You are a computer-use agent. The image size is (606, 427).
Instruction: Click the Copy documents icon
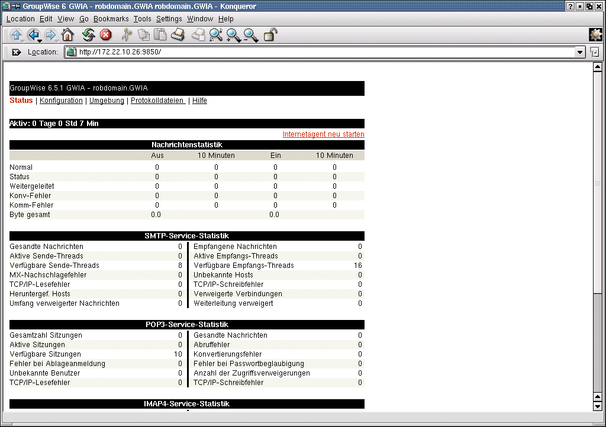[x=143, y=35]
